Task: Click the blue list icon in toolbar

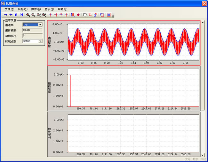Action: [x=109, y=15]
